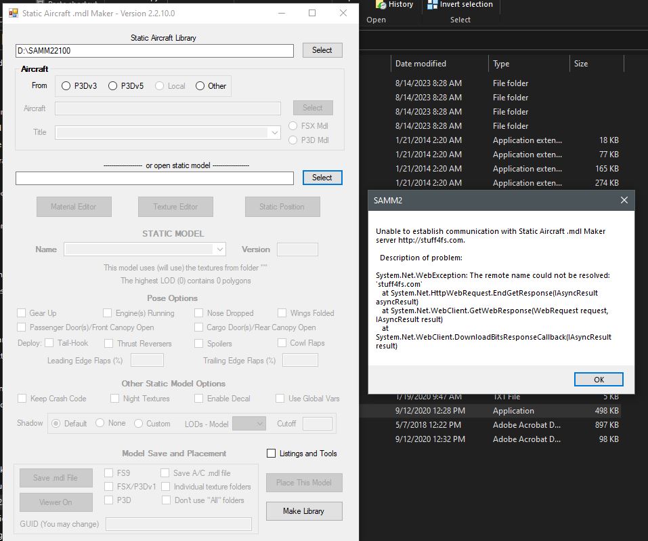Select the Shadow None radio button
648x541 pixels.
(100, 423)
